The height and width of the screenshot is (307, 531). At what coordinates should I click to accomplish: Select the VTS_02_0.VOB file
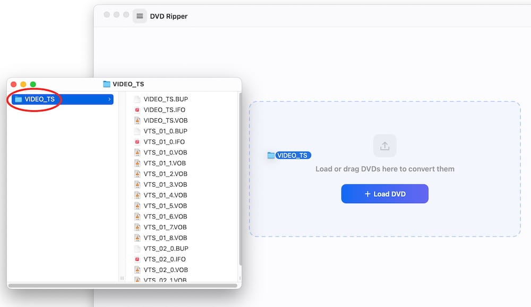click(166, 270)
